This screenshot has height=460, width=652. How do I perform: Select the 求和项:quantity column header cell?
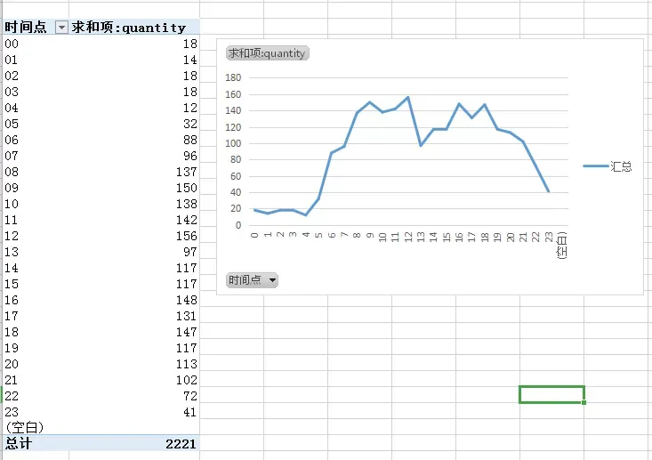(134, 28)
